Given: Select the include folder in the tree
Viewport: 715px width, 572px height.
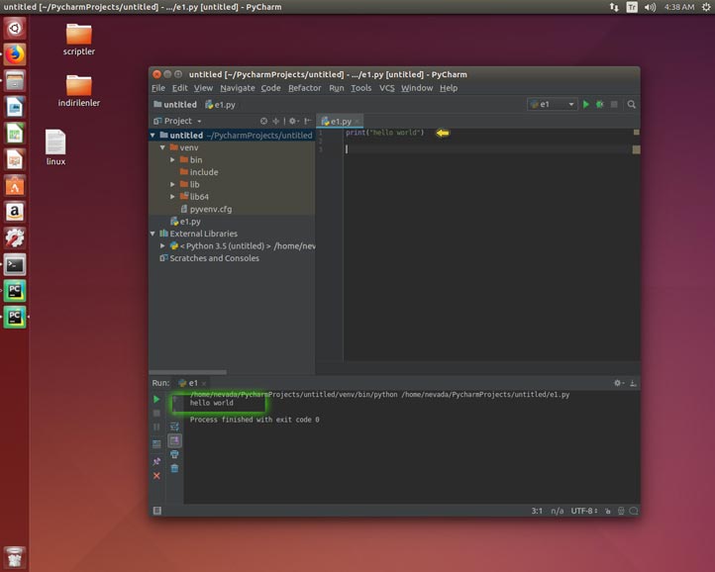Looking at the screenshot, I should tap(199, 172).
